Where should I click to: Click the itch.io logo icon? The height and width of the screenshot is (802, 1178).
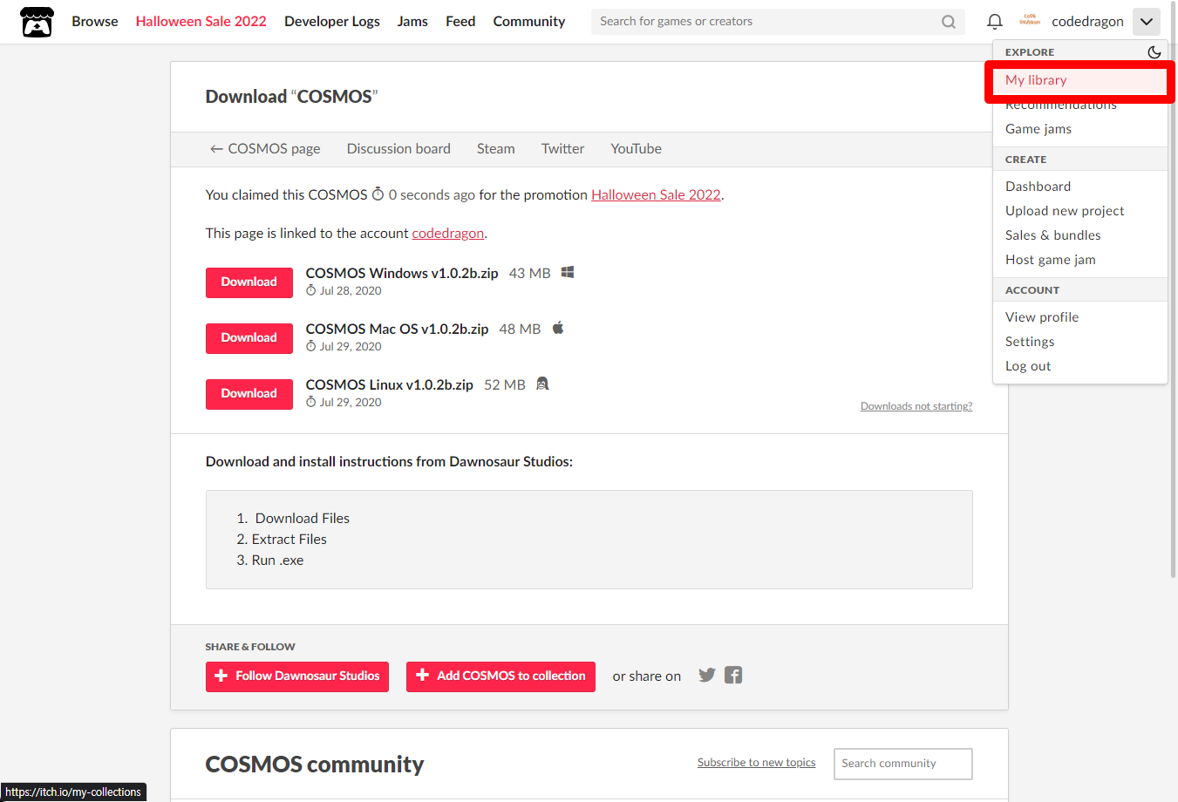(x=37, y=22)
